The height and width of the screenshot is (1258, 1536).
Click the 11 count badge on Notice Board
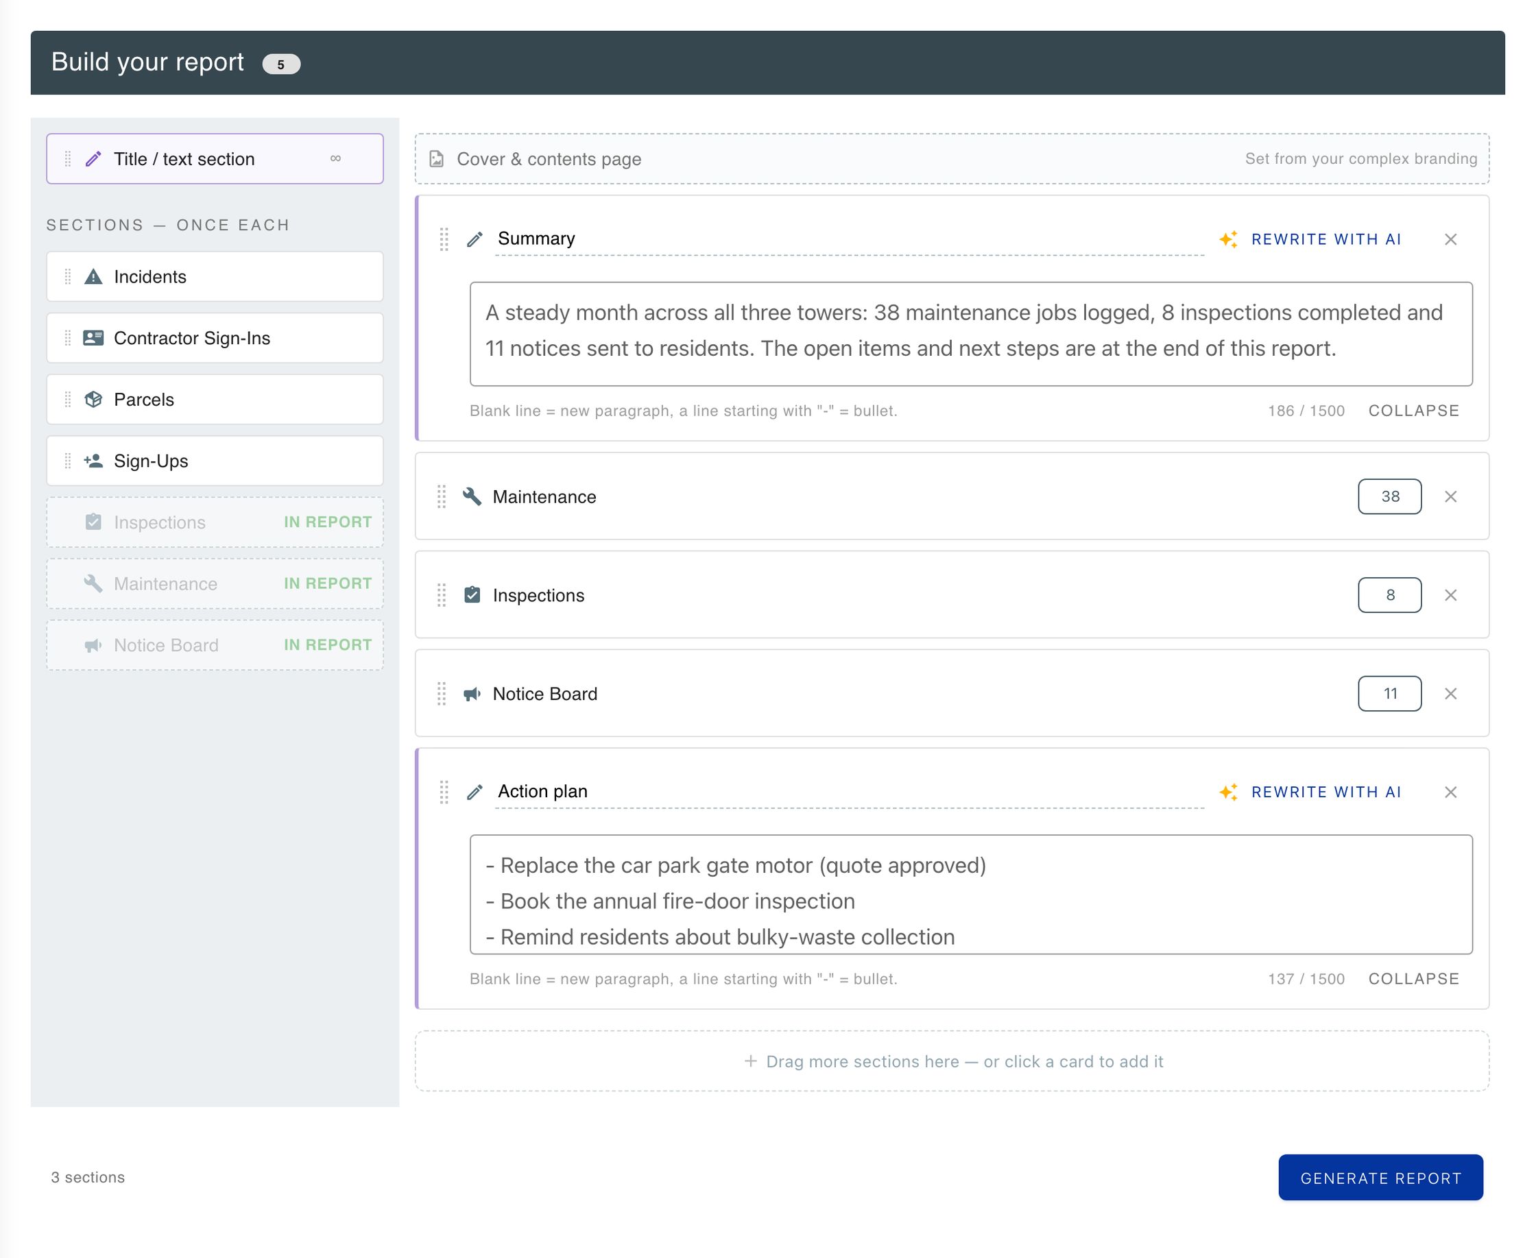click(1389, 694)
